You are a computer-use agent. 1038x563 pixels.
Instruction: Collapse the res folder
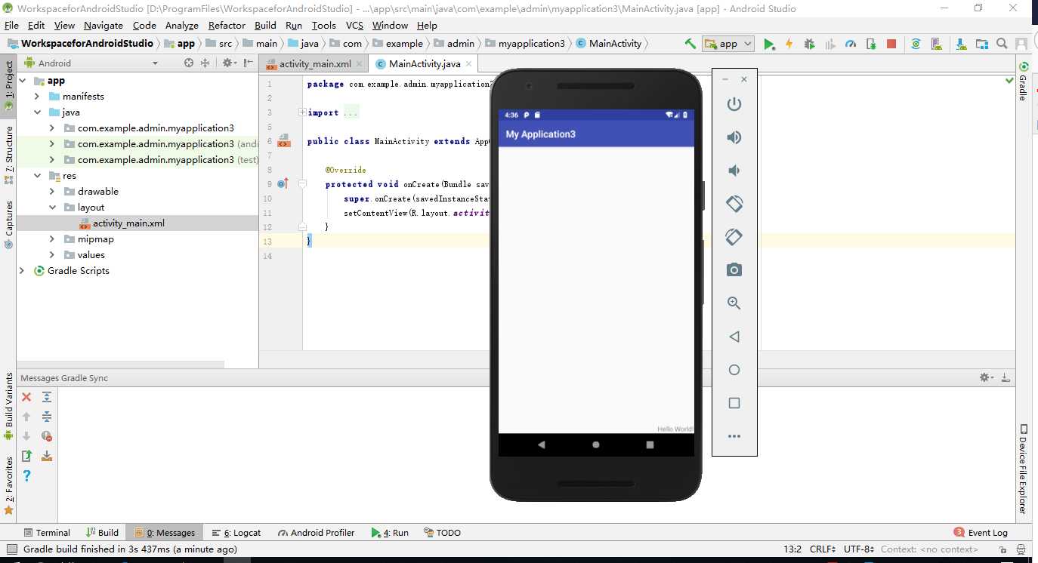tap(37, 176)
